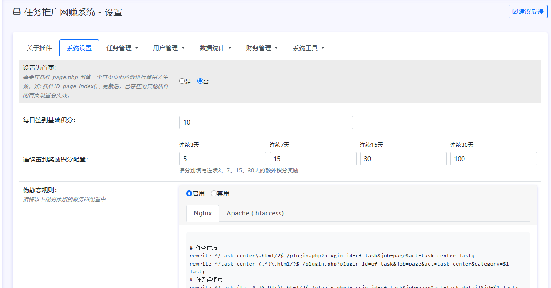Click the 连续7天 reward input field

pos(313,159)
